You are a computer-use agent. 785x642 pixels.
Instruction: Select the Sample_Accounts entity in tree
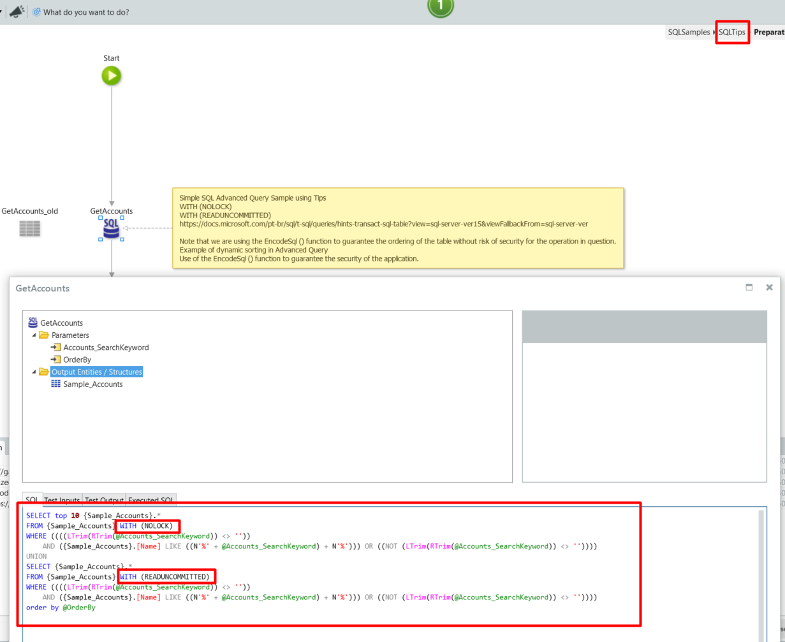pyautogui.click(x=92, y=384)
